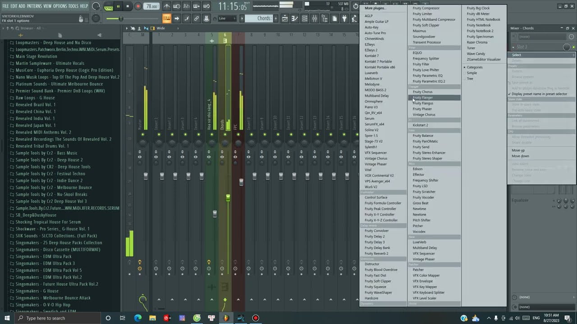Click the tempo 78.000 field
The image size is (577, 324).
tap(152, 7)
